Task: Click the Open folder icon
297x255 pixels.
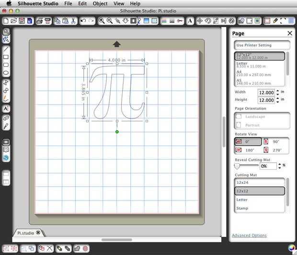Action: pos(13,21)
